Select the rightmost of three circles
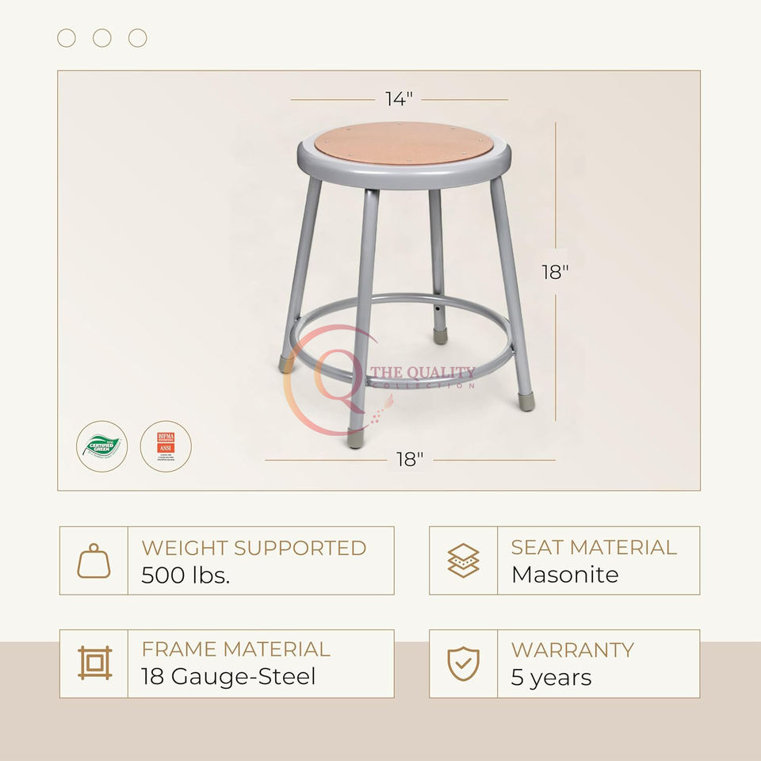Viewport: 761px width, 761px height. 138,38
